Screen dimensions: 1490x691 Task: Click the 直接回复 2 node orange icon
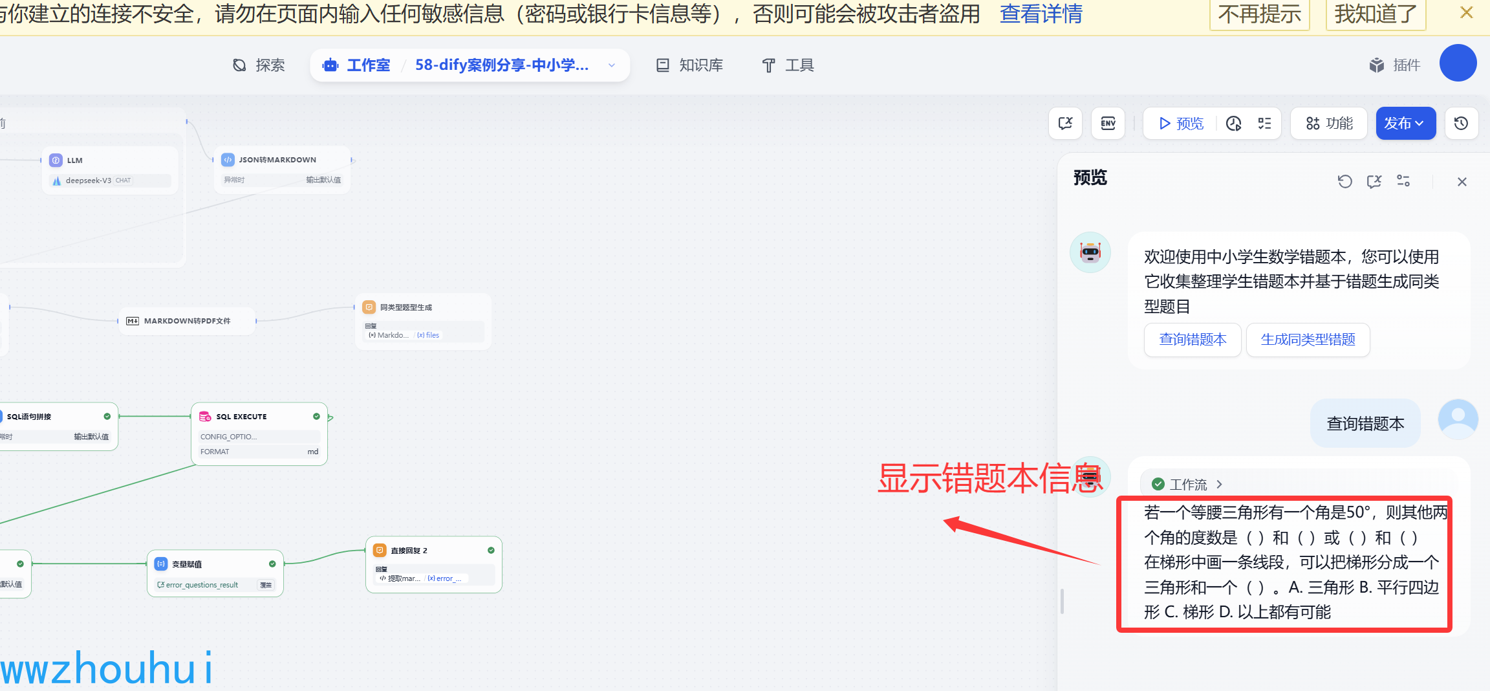click(380, 550)
